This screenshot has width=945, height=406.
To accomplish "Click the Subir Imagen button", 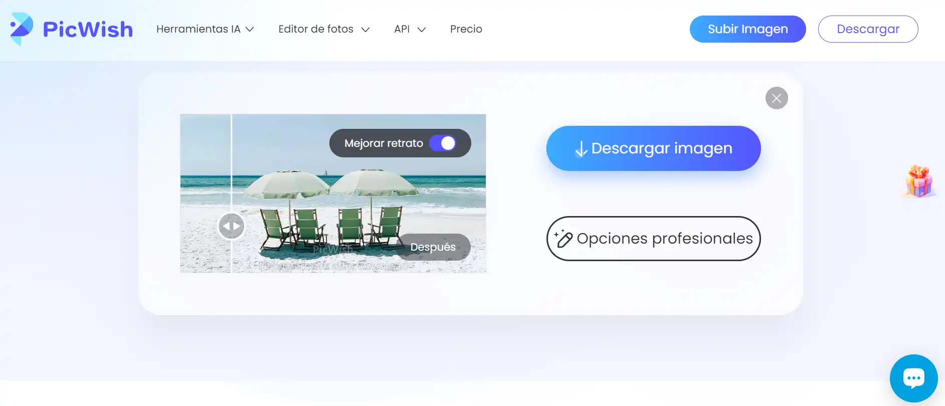I will click(748, 29).
